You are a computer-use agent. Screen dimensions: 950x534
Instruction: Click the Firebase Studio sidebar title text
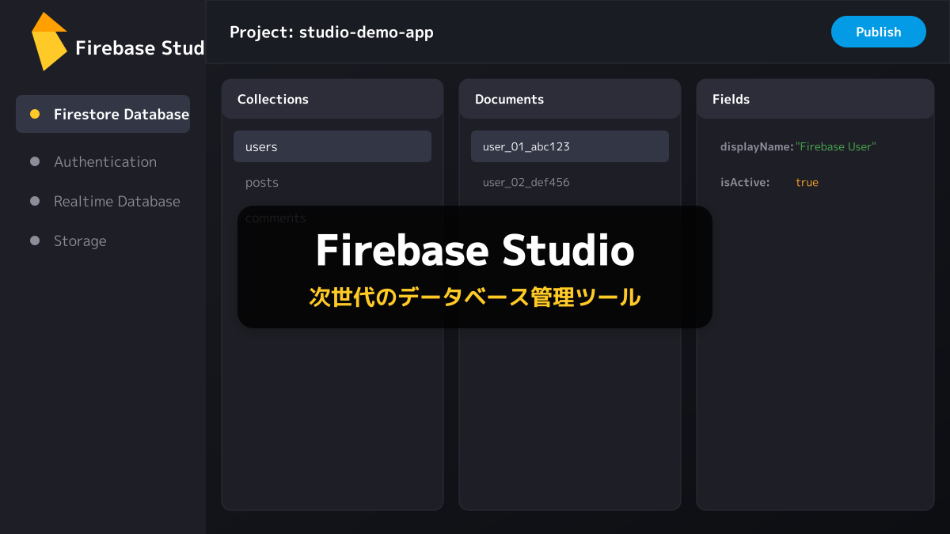140,47
